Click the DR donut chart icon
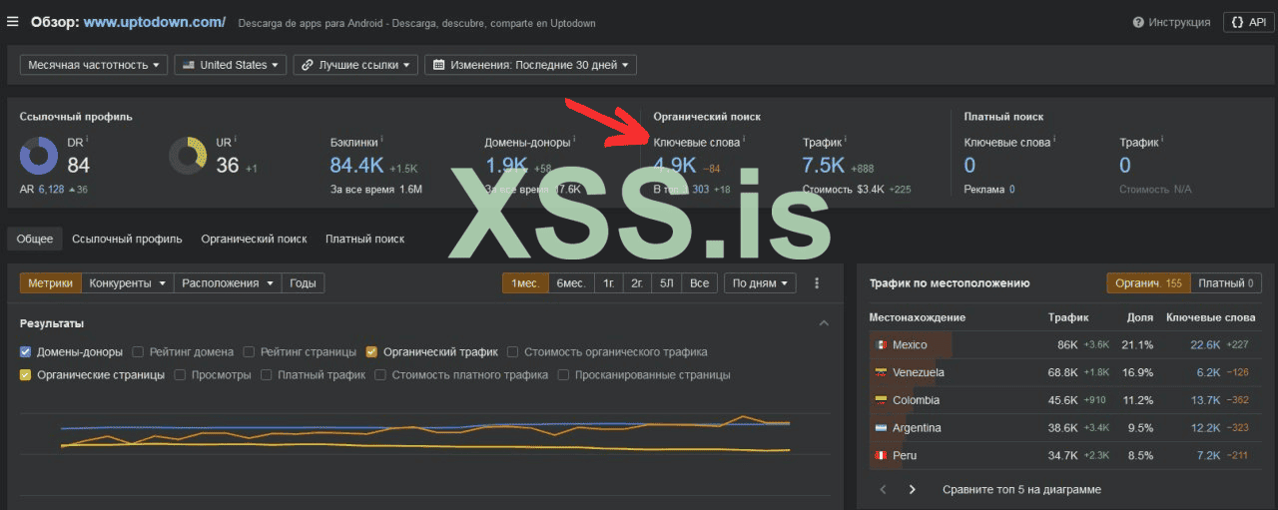The image size is (1278, 510). pos(40,156)
